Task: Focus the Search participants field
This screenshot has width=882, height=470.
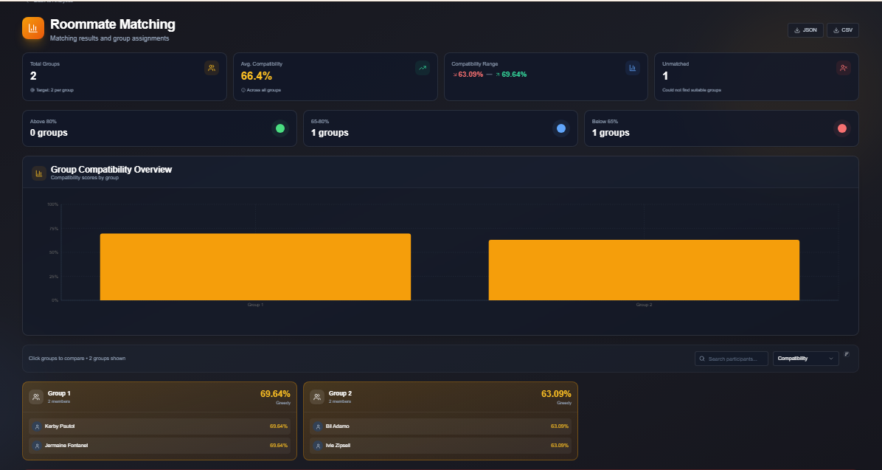Action: 732,359
